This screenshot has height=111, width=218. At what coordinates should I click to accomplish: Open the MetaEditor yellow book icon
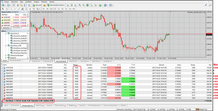(x=44, y=5)
